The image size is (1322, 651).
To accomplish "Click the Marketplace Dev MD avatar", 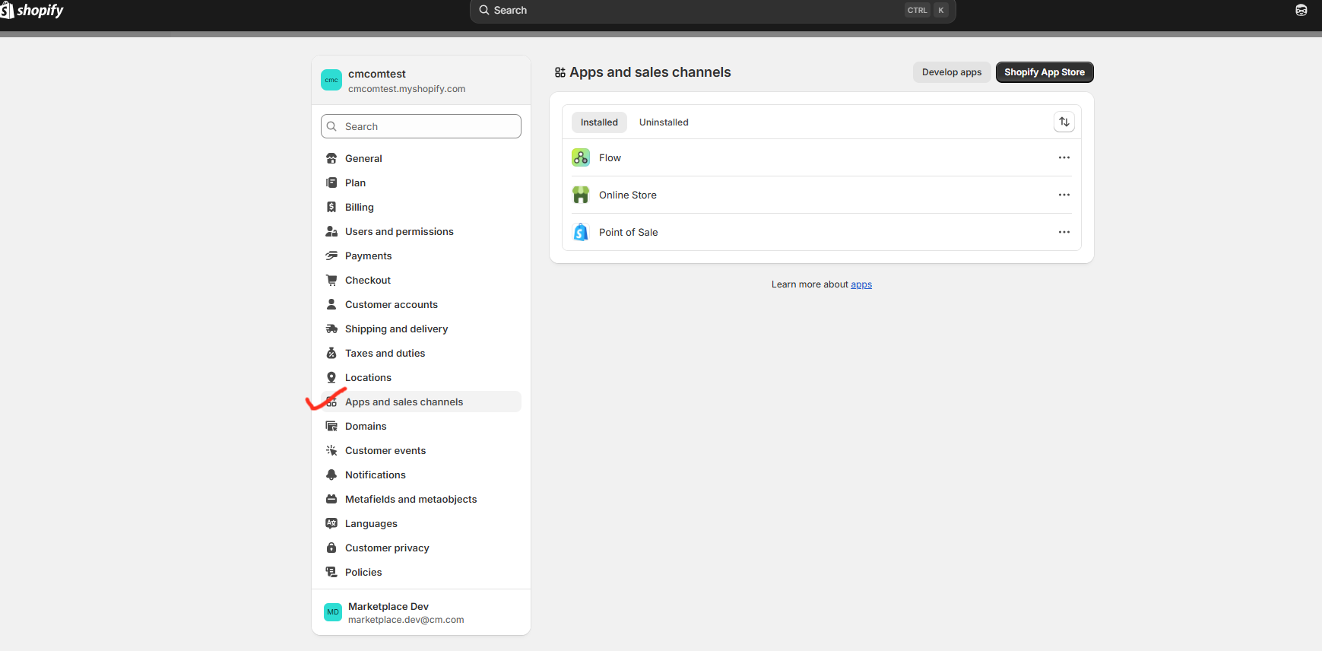I will tap(333, 612).
